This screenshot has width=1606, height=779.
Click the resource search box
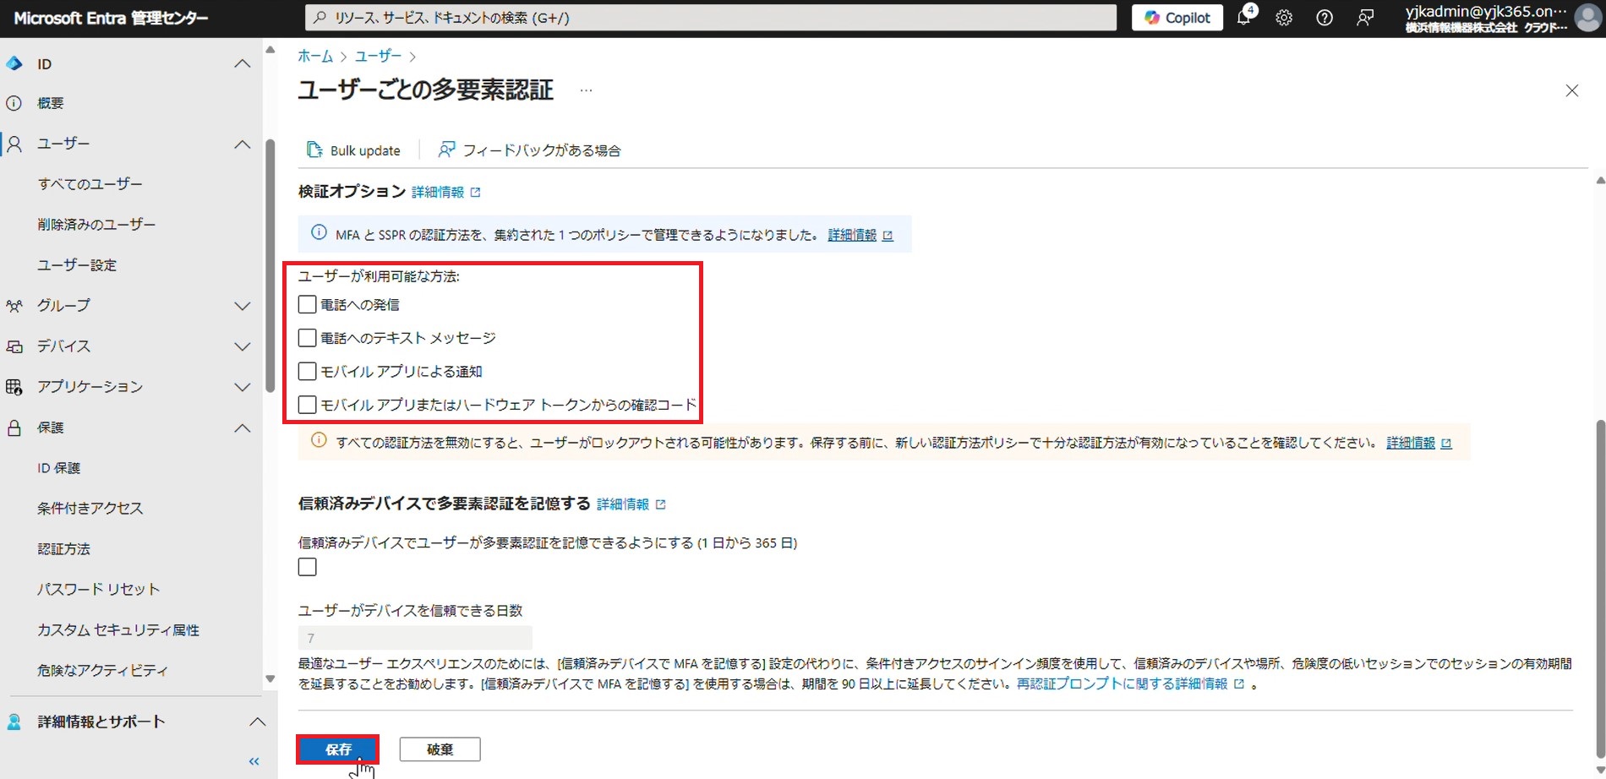coord(710,18)
